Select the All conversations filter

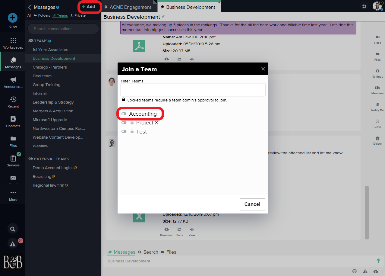30,15
